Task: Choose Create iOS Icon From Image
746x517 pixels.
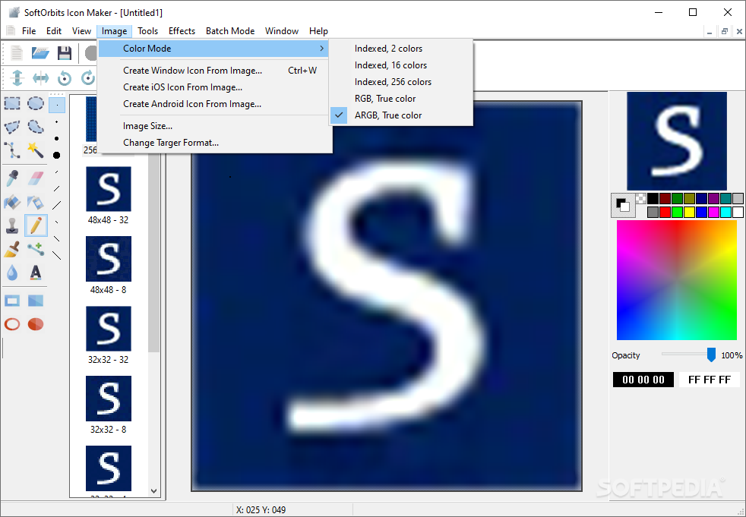Action: click(213, 87)
